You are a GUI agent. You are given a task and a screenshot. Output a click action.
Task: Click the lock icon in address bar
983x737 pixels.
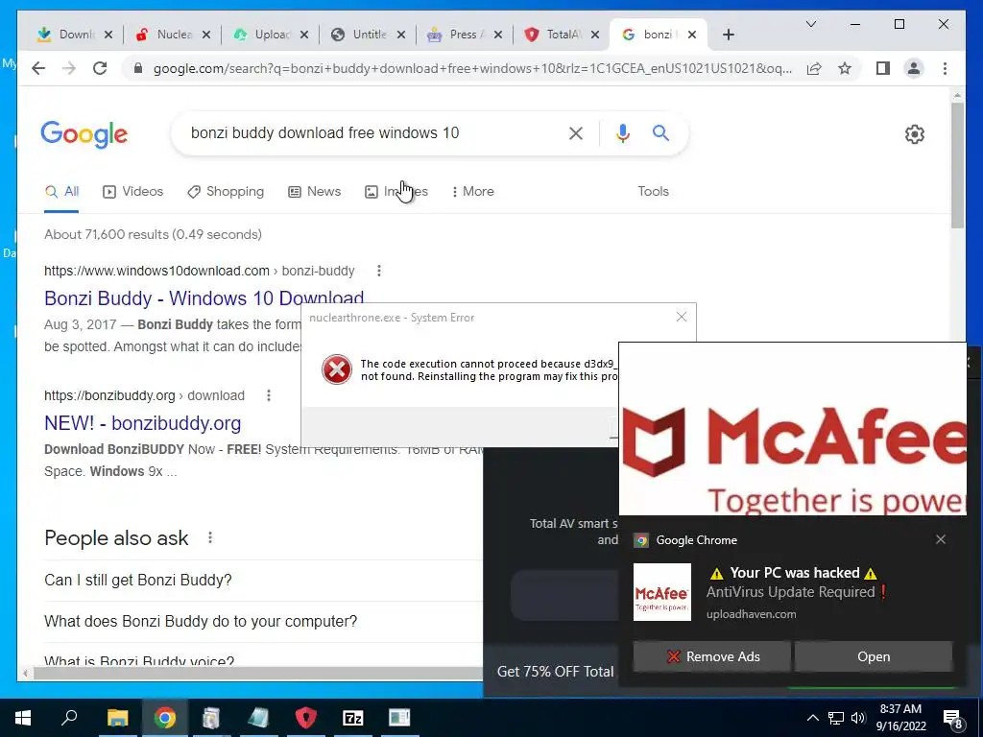138,68
